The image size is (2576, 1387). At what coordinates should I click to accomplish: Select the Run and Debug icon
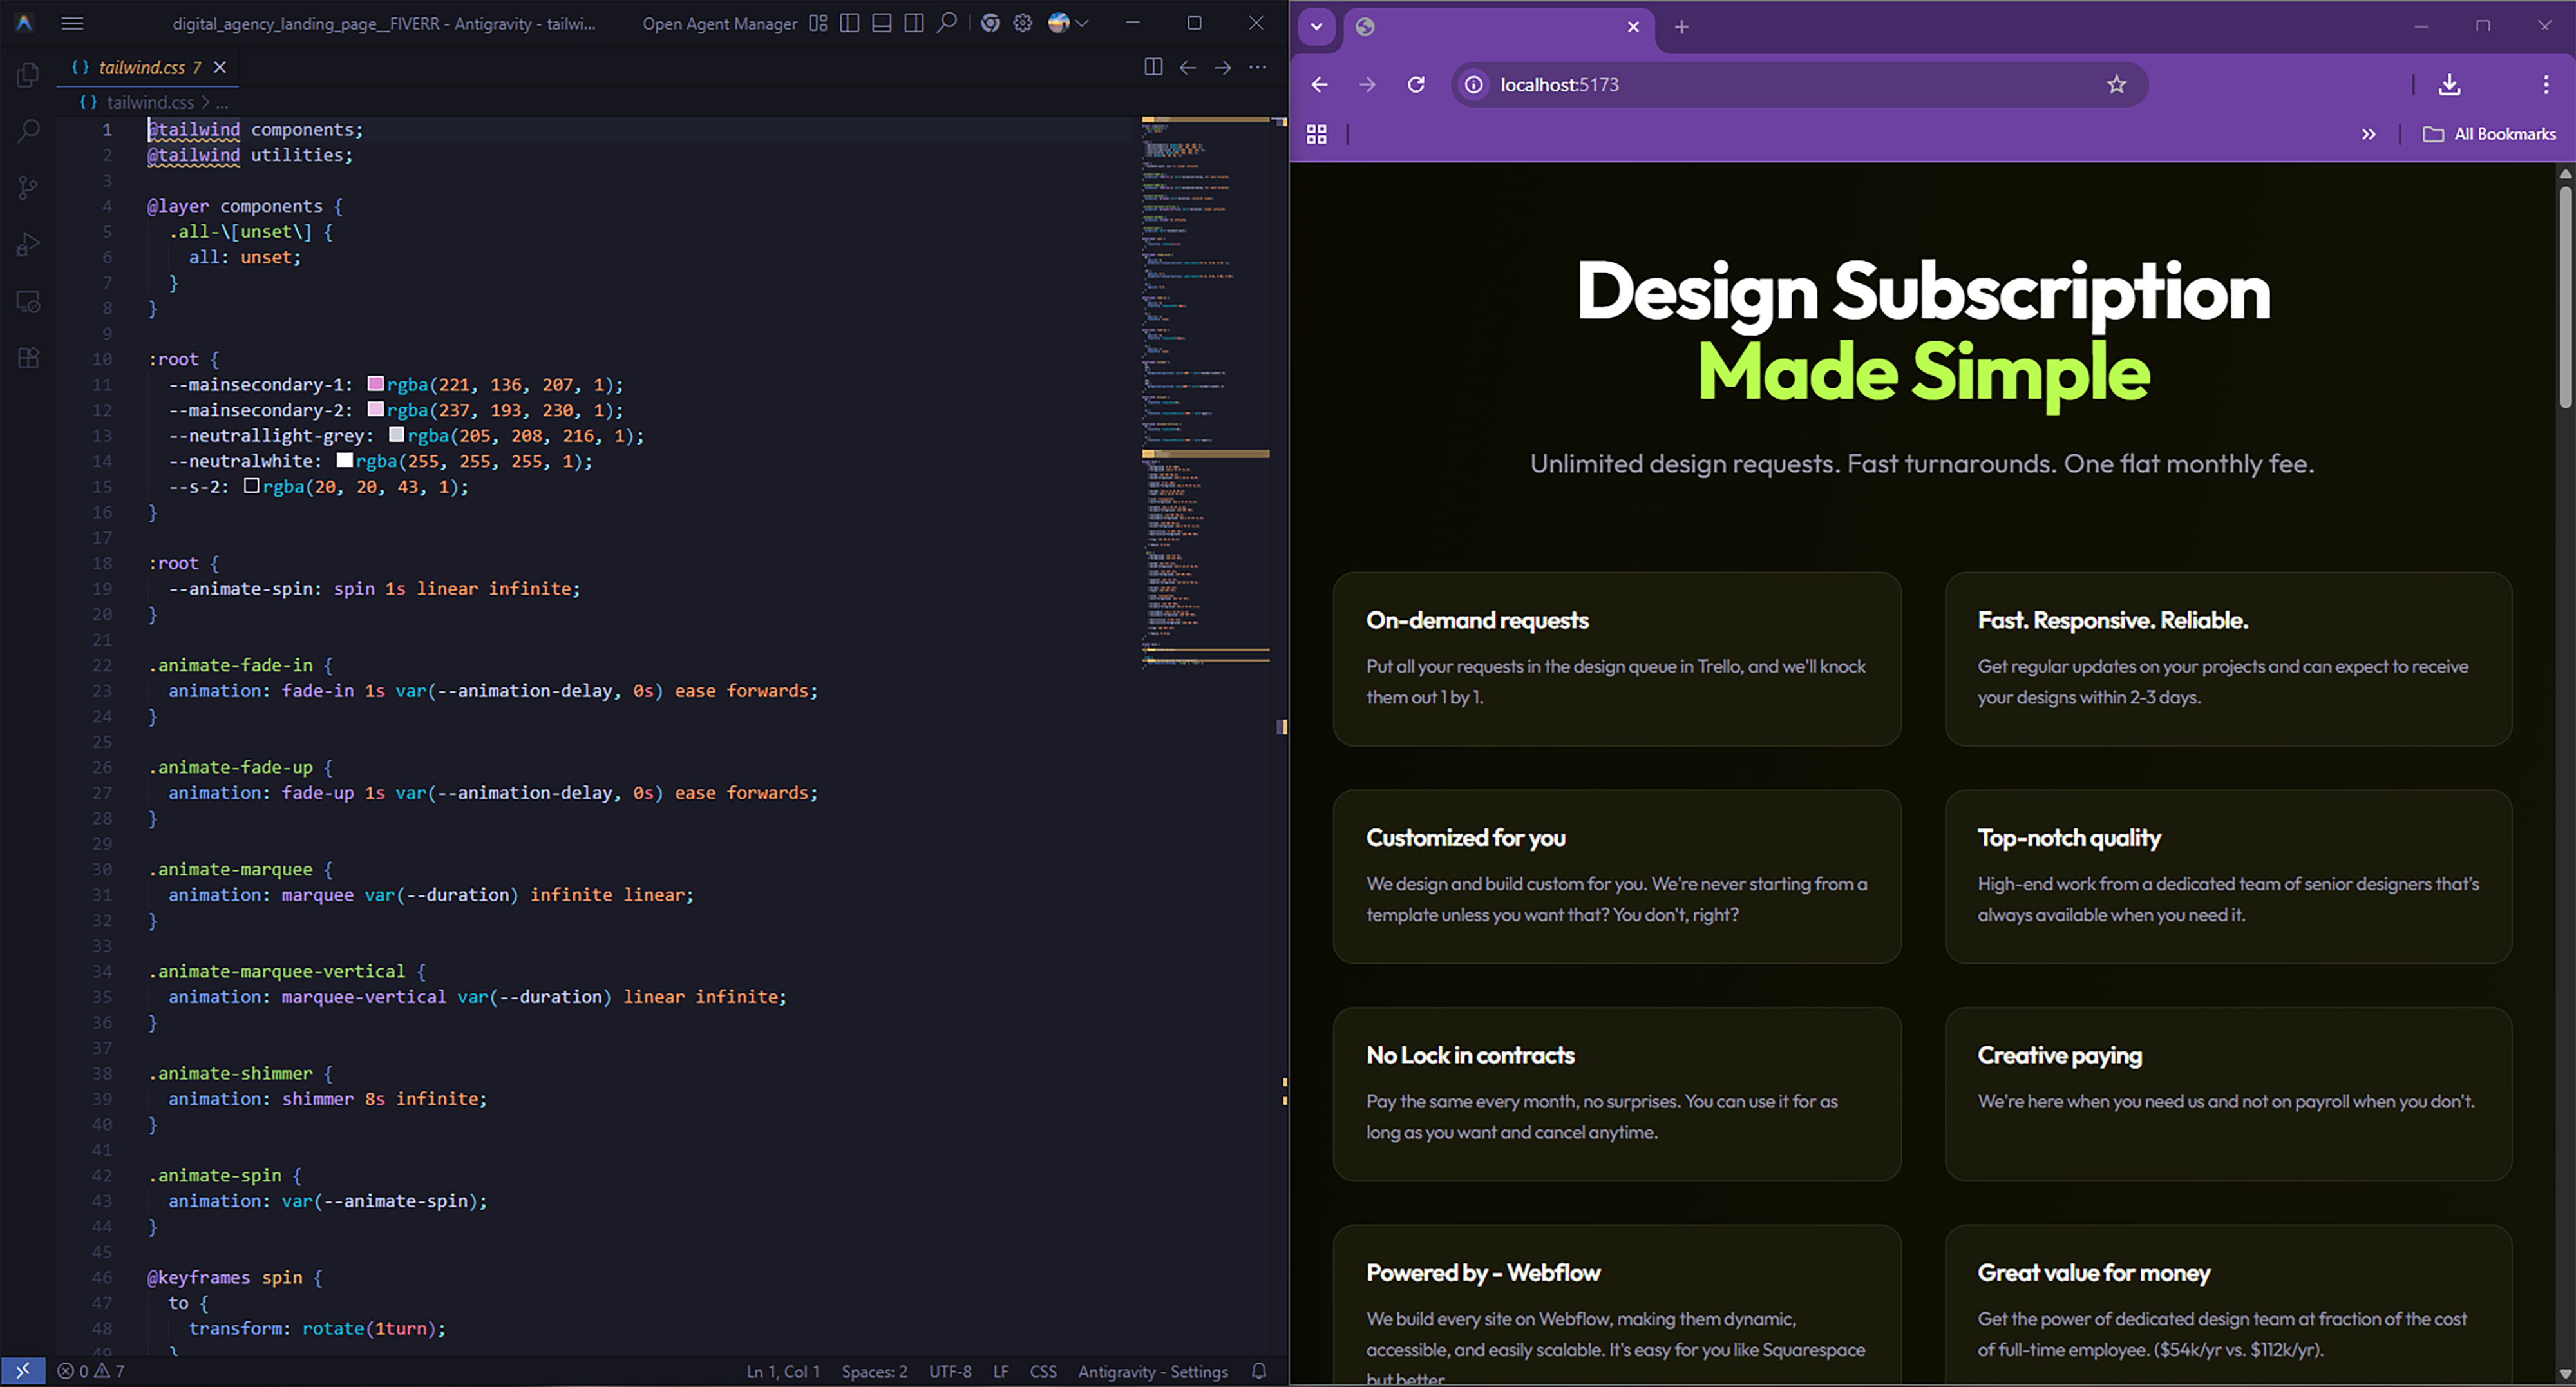coord(27,244)
